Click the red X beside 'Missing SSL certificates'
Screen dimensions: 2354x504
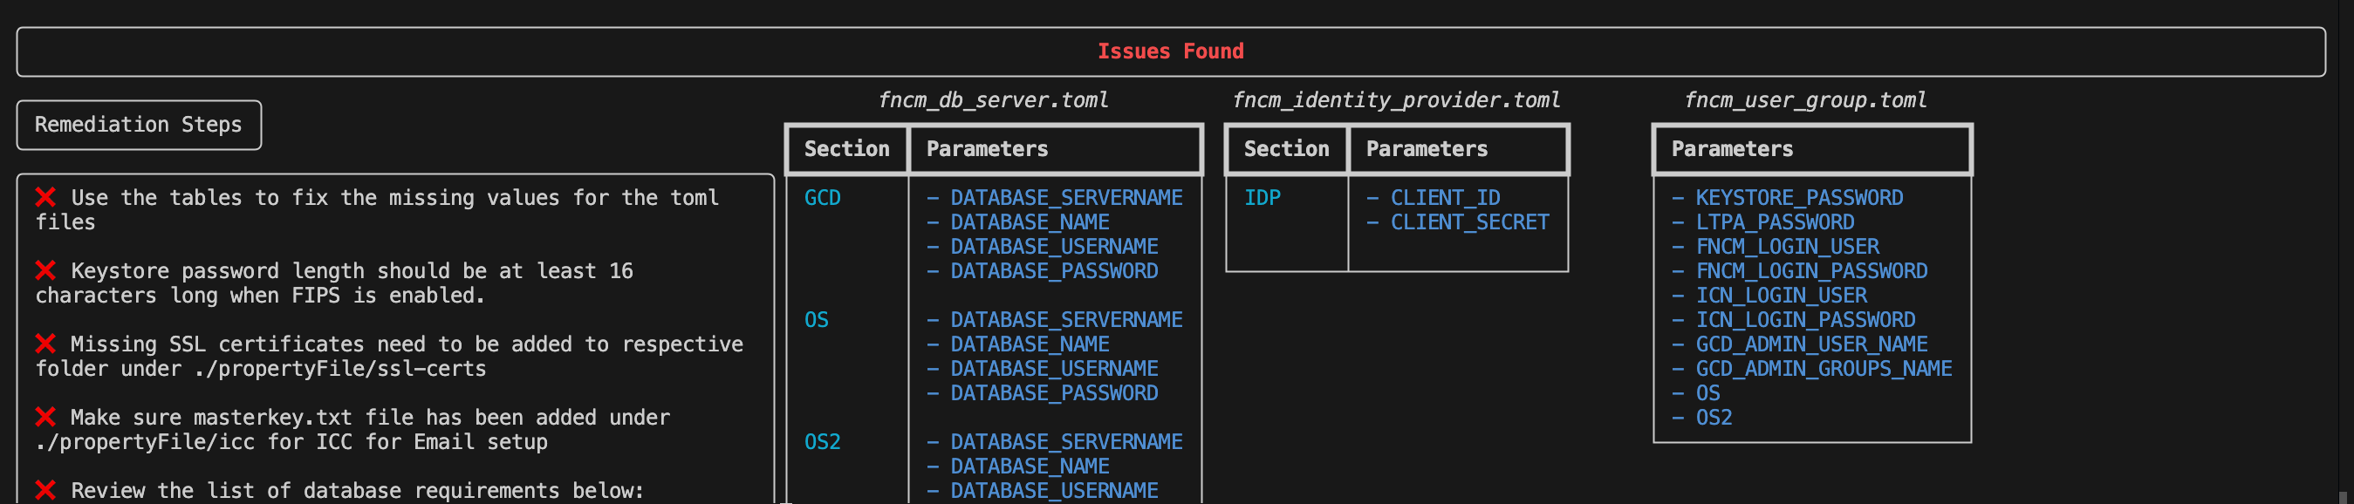[44, 344]
